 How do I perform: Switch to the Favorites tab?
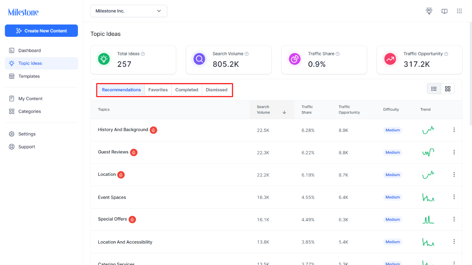(x=158, y=90)
